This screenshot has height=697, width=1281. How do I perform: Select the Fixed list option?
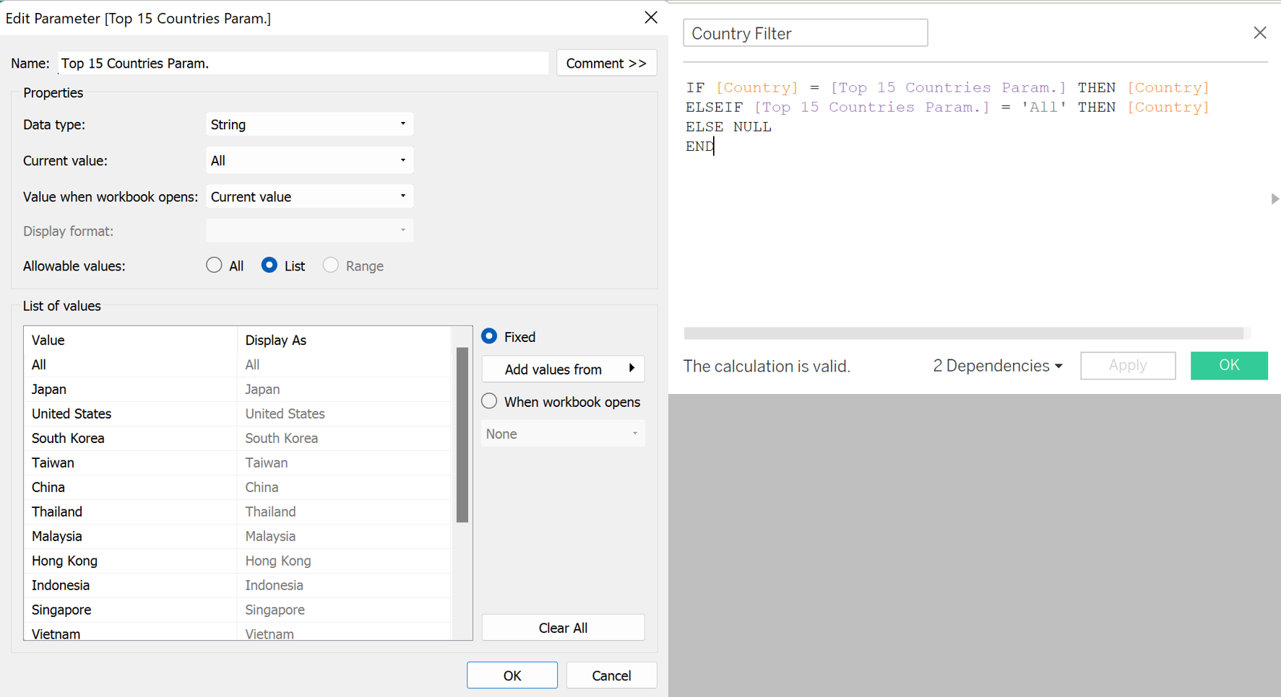point(490,336)
